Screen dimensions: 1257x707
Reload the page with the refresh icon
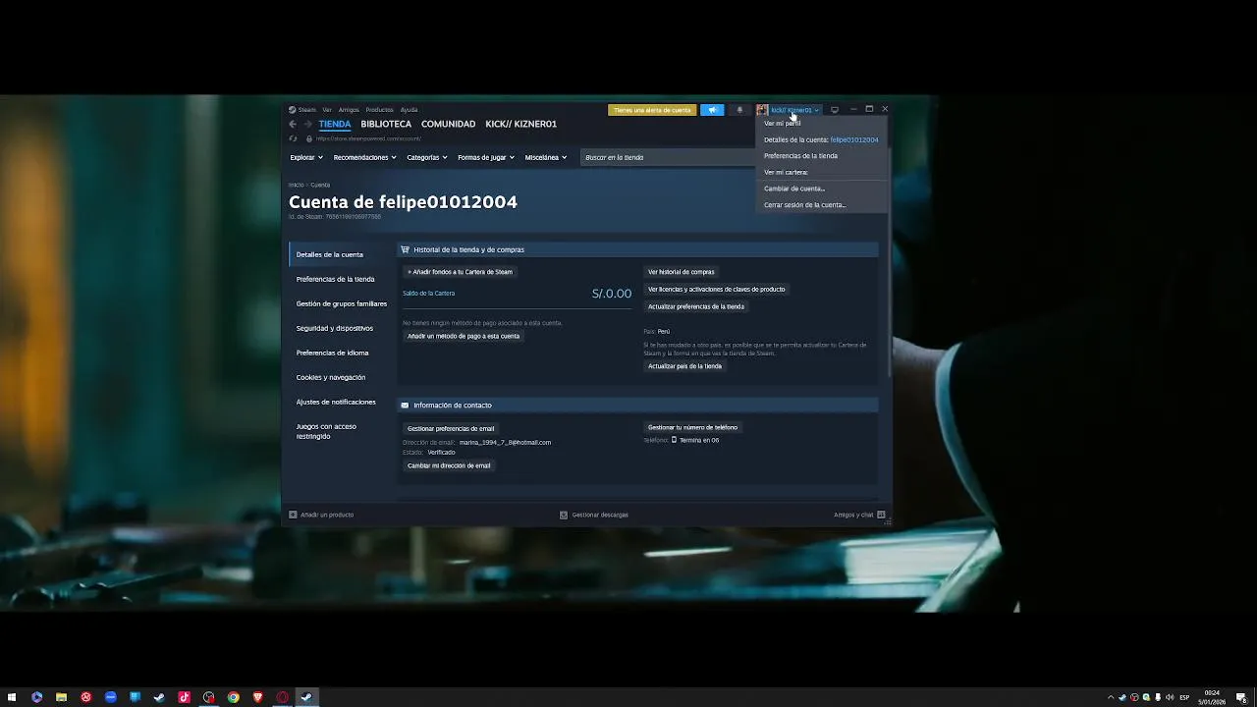(x=293, y=138)
